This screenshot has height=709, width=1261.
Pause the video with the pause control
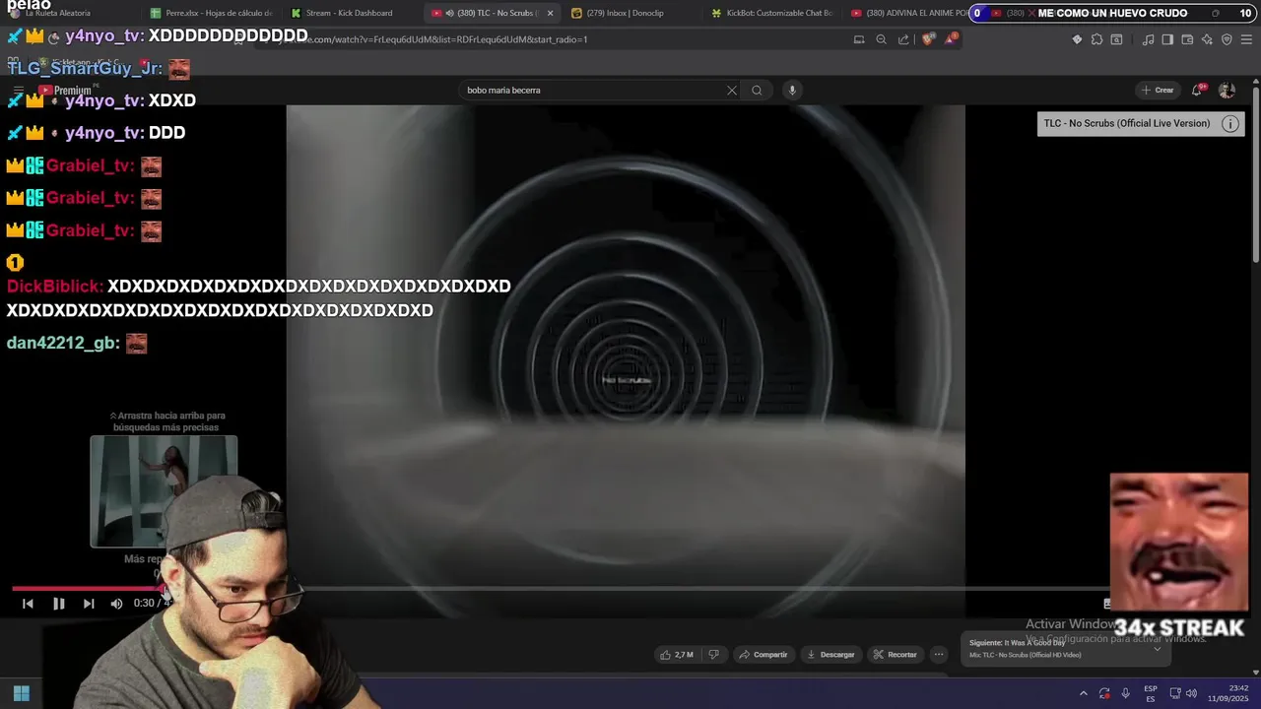click(58, 604)
